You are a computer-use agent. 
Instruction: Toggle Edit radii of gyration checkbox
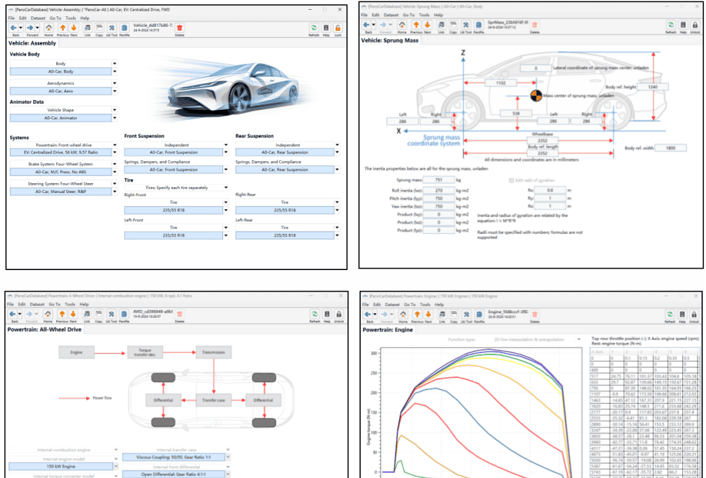click(x=512, y=180)
